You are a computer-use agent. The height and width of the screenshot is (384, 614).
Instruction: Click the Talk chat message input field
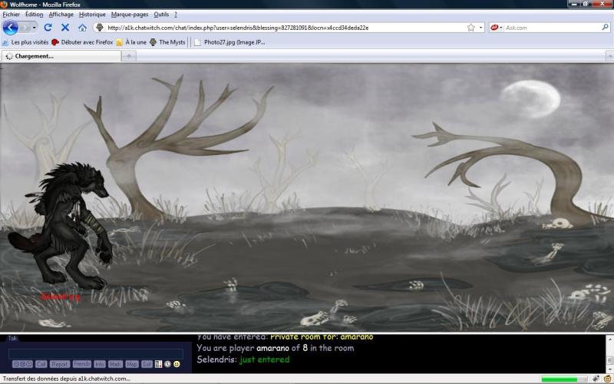coord(95,353)
